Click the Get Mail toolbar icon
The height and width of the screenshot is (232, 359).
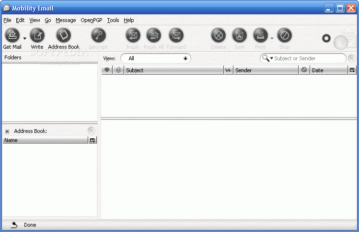tap(12, 35)
